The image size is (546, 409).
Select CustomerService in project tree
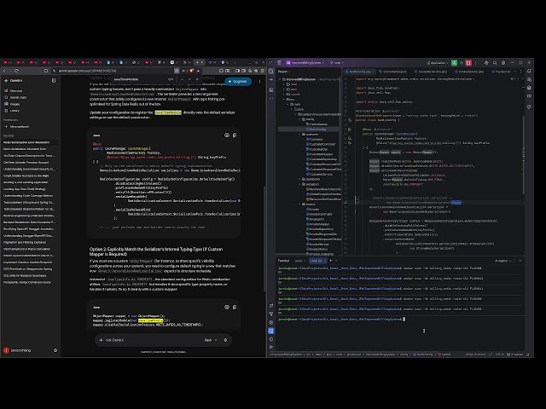[x=321, y=174]
